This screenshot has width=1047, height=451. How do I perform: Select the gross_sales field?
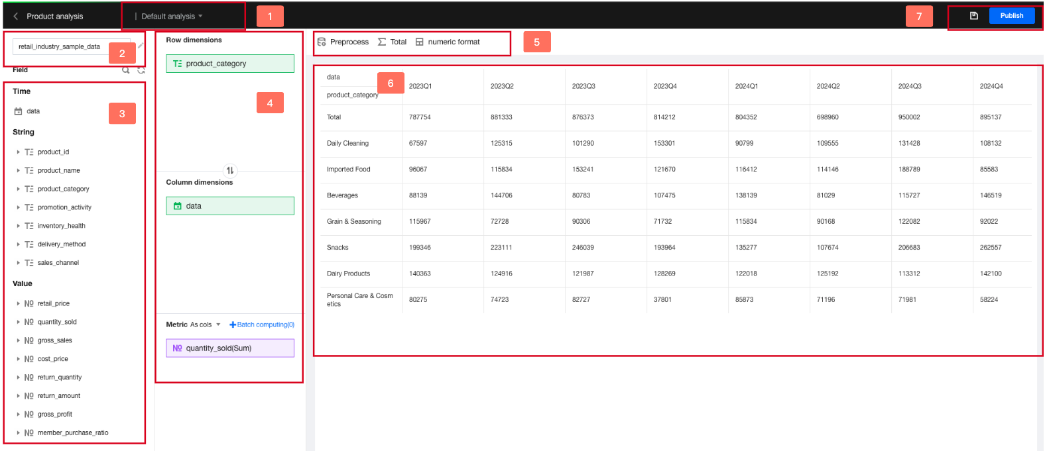tap(55, 340)
